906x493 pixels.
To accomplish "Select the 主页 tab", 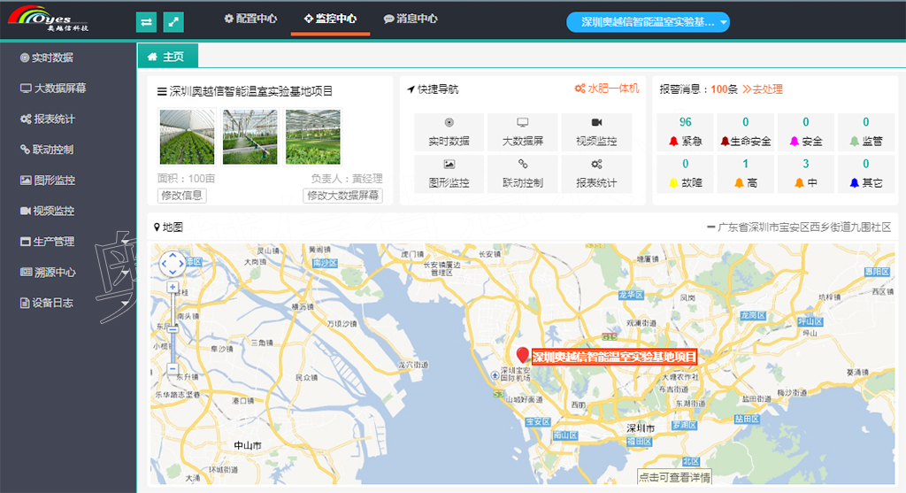I will 167,57.
